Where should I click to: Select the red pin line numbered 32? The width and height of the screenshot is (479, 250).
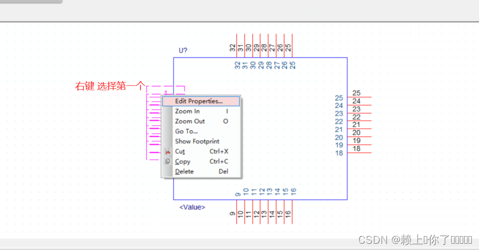pyautogui.click(x=236, y=46)
